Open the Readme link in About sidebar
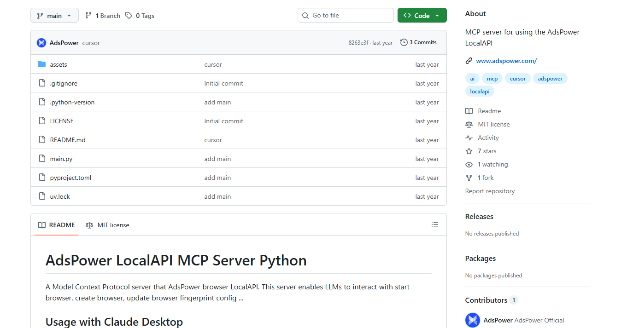Viewport: 633px width, 328px height. pyautogui.click(x=489, y=111)
